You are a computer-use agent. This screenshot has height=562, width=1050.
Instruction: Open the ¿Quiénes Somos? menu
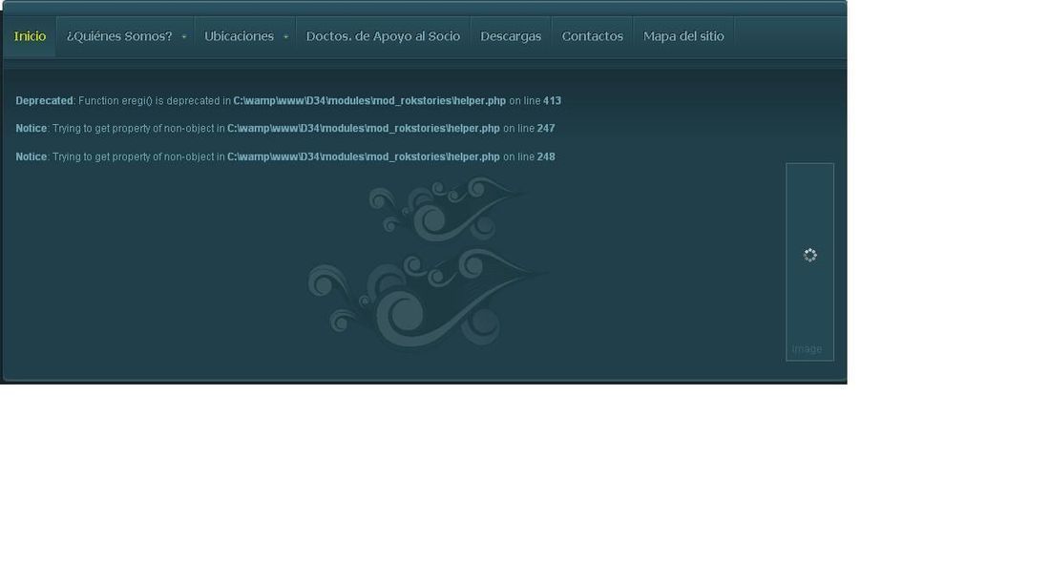tap(119, 36)
